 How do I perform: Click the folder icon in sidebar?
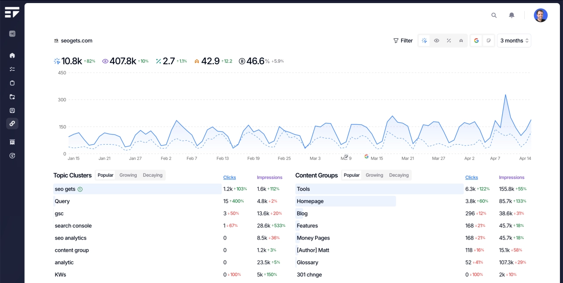click(x=12, y=97)
